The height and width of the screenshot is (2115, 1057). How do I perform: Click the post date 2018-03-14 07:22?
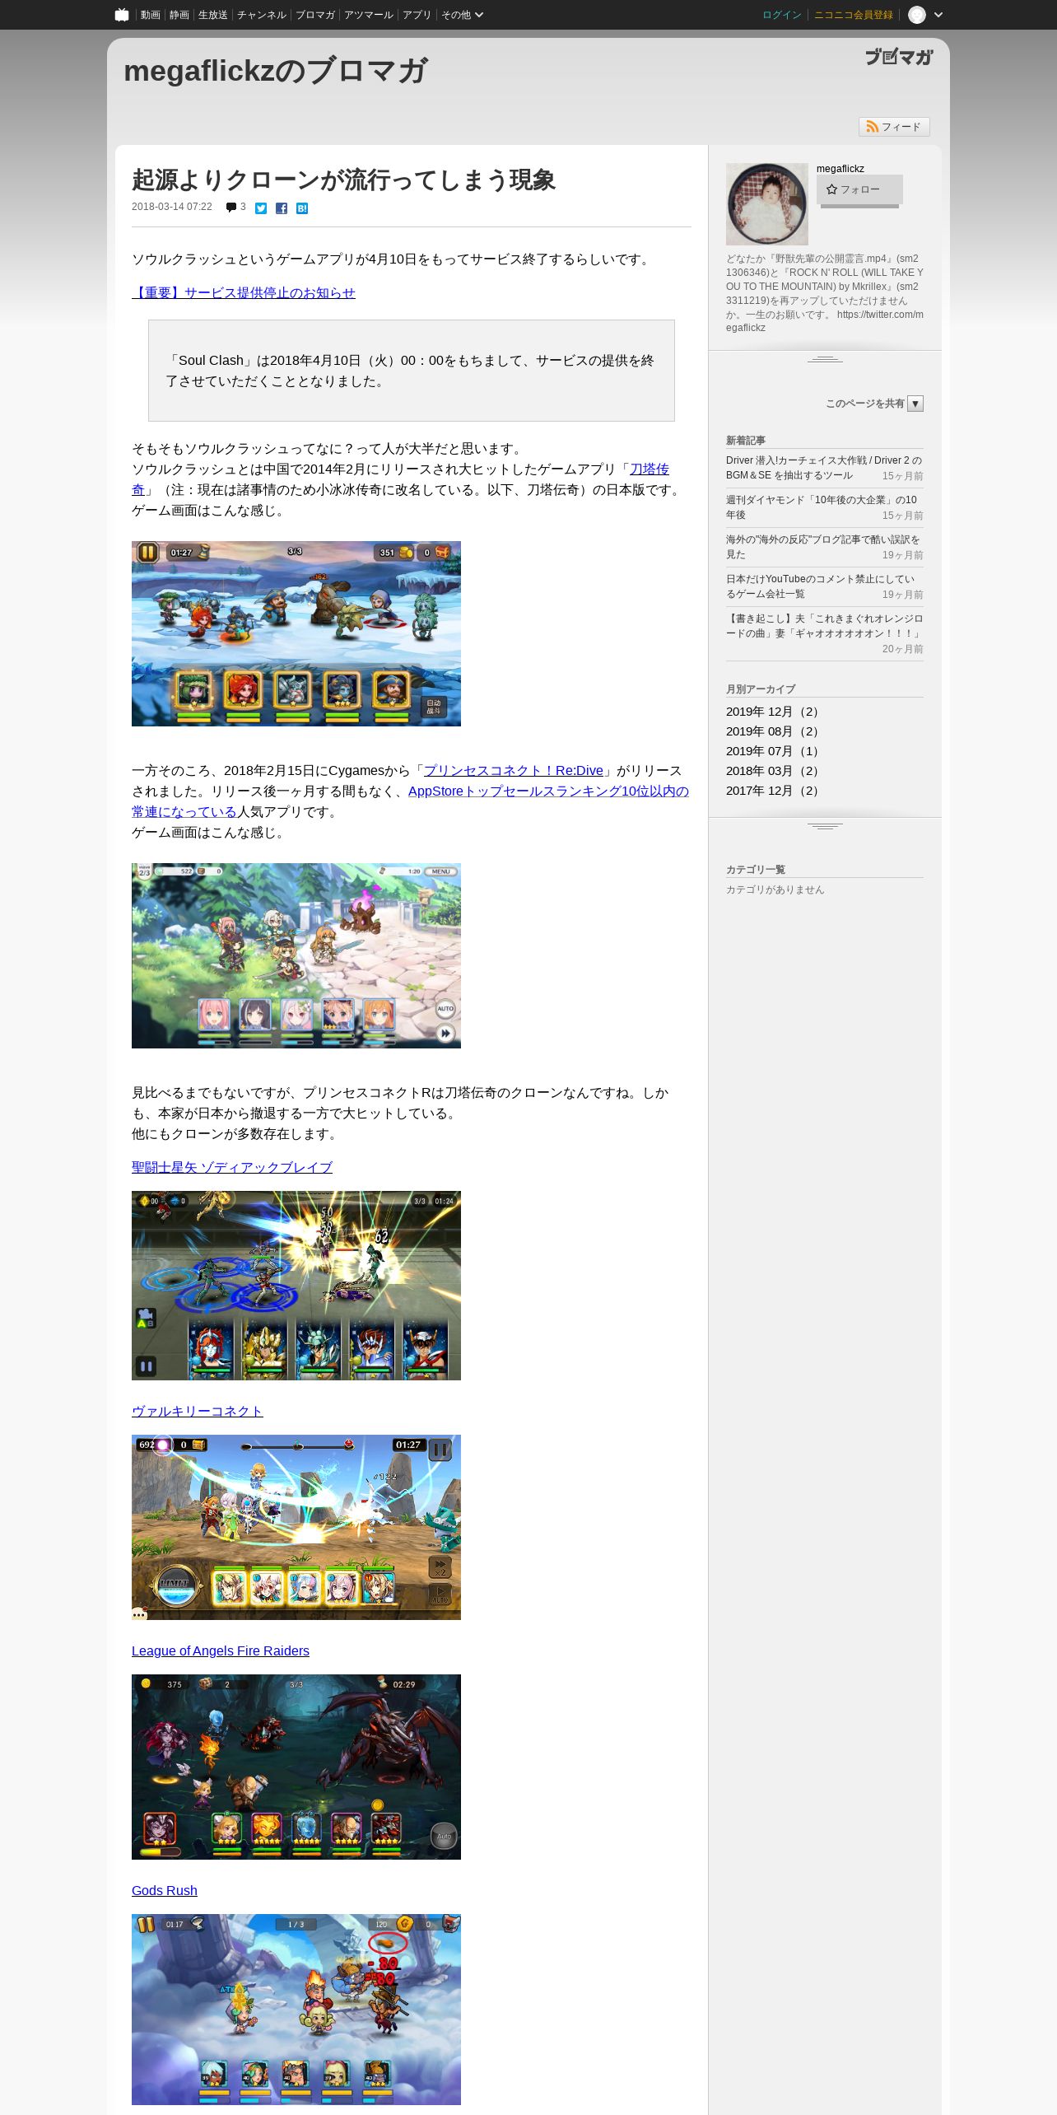[x=172, y=207]
